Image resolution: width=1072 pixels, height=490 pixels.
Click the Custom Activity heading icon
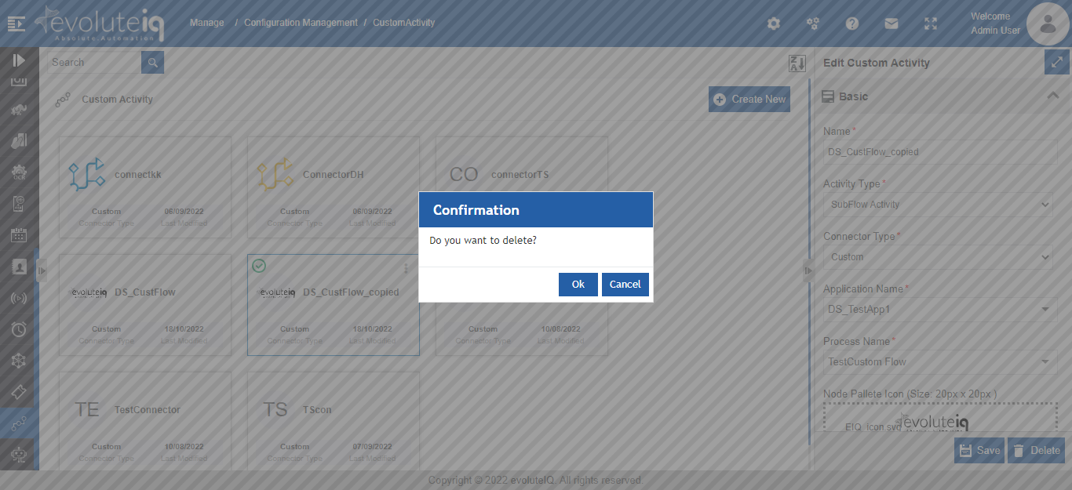[63, 100]
